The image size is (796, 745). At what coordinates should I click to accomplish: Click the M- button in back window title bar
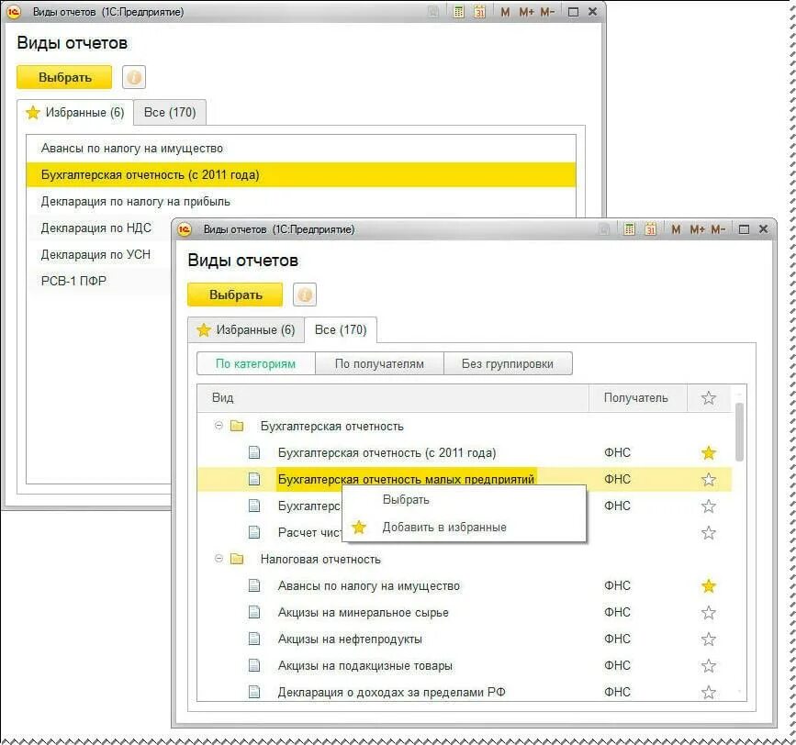[547, 12]
